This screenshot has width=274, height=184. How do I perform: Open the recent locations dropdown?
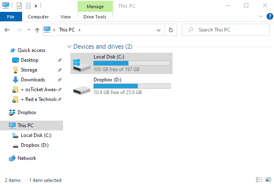pyautogui.click(x=29, y=30)
